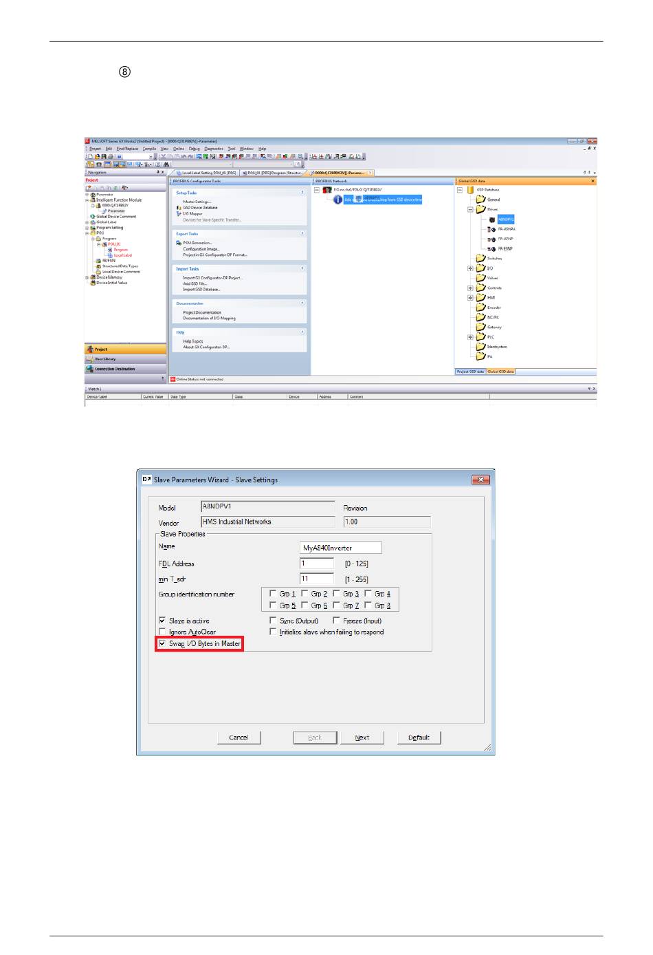The width and height of the screenshot is (653, 955).
Task: Open the Find/Replace menu
Action: [x=127, y=149]
